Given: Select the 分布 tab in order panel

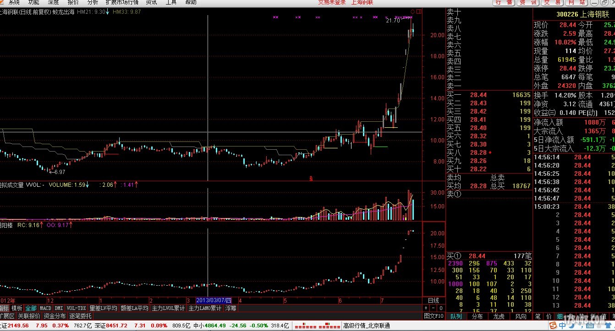Looking at the screenshot, I should point(478,316).
